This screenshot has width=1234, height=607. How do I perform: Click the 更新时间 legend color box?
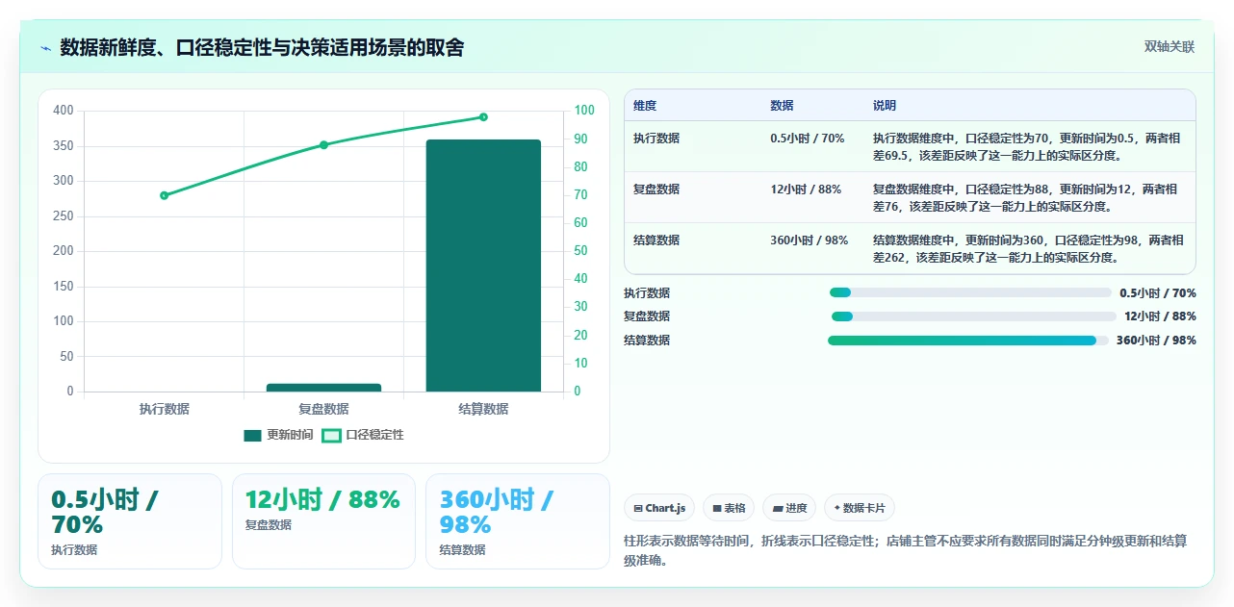[253, 436]
